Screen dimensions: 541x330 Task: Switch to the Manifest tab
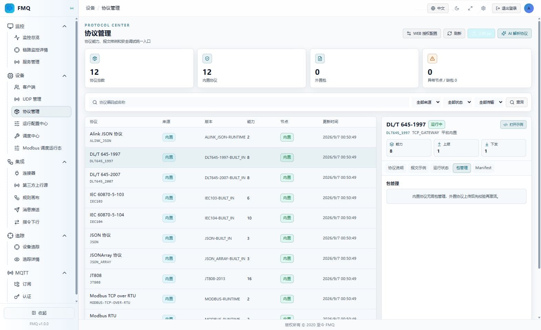point(483,168)
